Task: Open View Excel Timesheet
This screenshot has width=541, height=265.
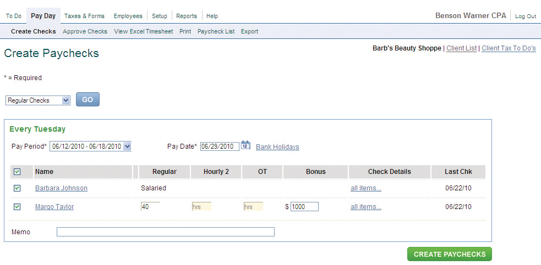Action: (x=143, y=31)
